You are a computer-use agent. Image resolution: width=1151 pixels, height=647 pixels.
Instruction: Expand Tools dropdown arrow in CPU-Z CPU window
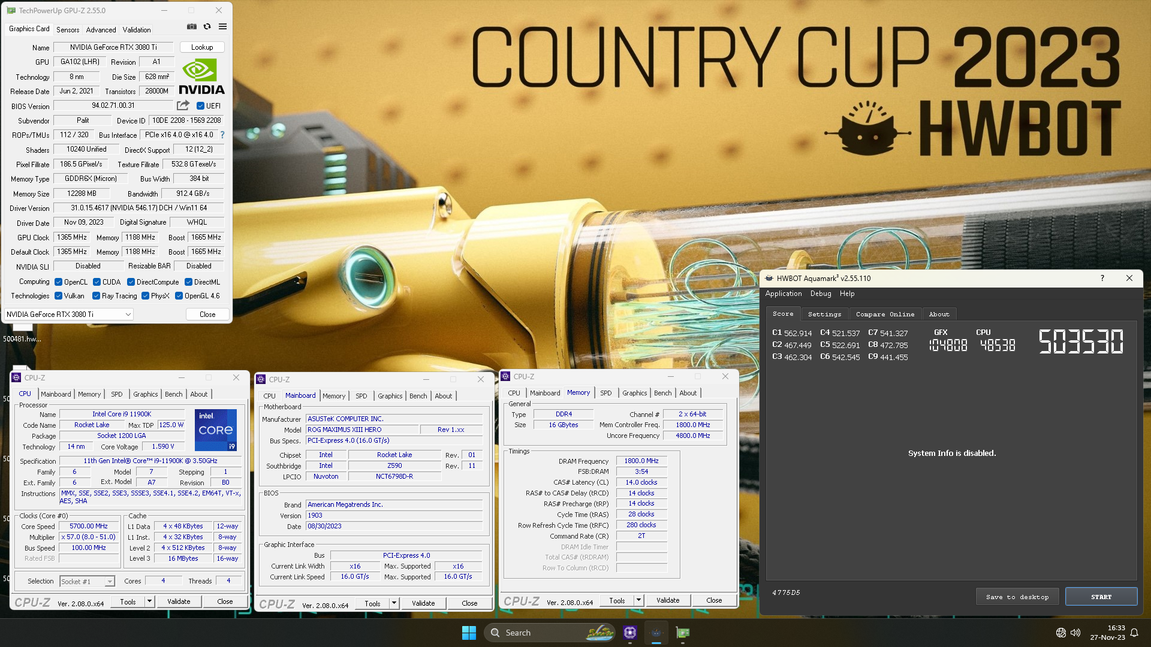point(149,601)
